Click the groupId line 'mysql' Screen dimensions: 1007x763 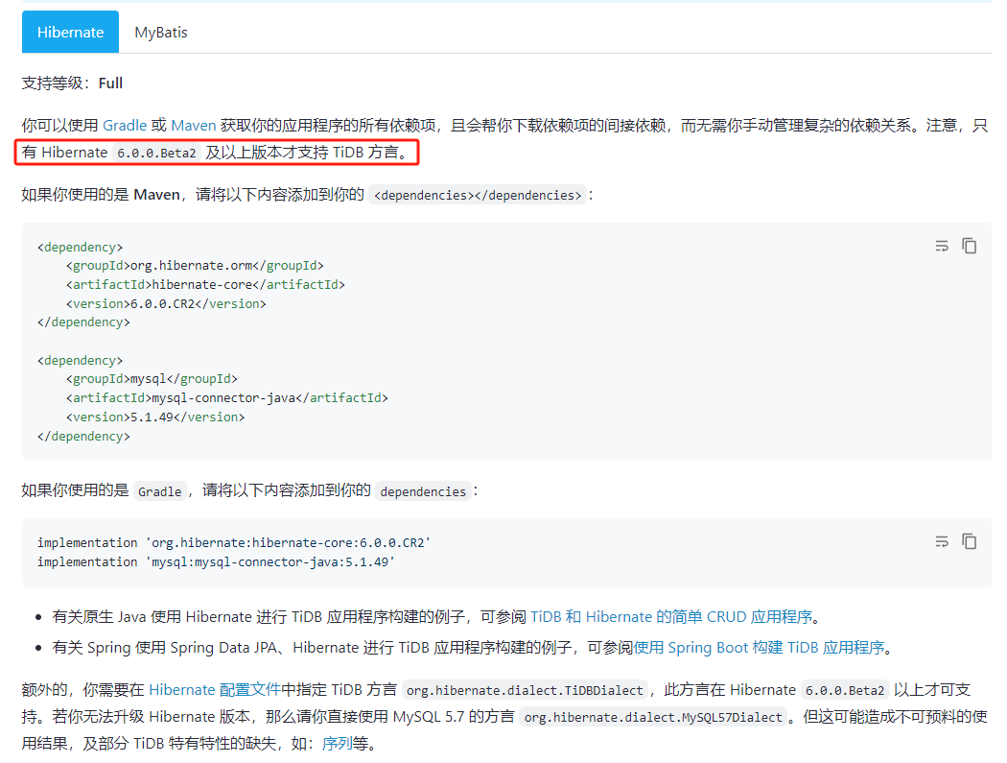152,378
